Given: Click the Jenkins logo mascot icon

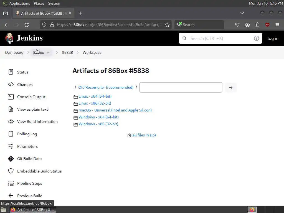Looking at the screenshot, I should coord(9,38).
